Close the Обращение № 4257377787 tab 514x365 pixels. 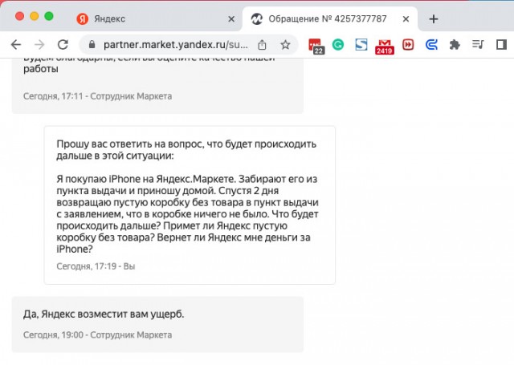[x=406, y=18]
